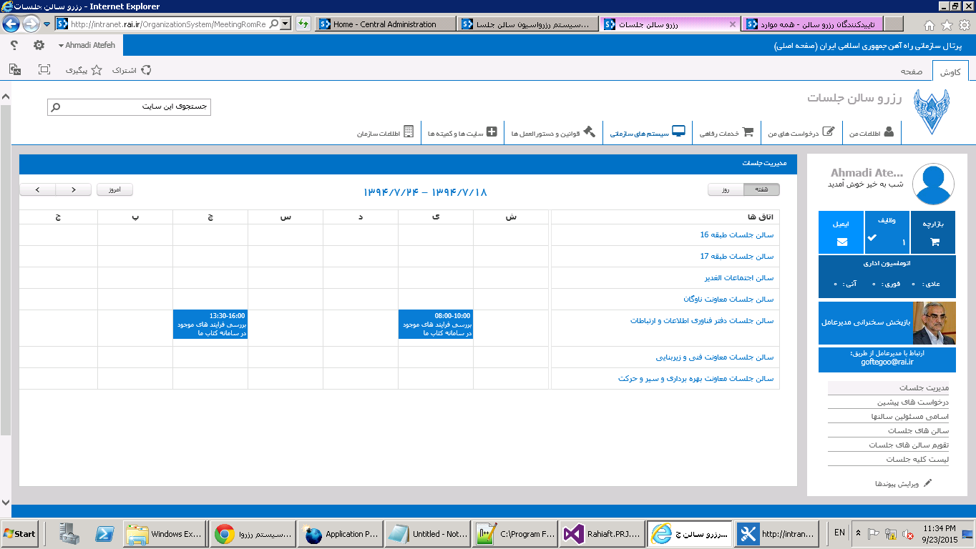Viewport: 976px width, 549px height.
Task: Open the صفحه ribbon tab
Action: [x=911, y=71]
